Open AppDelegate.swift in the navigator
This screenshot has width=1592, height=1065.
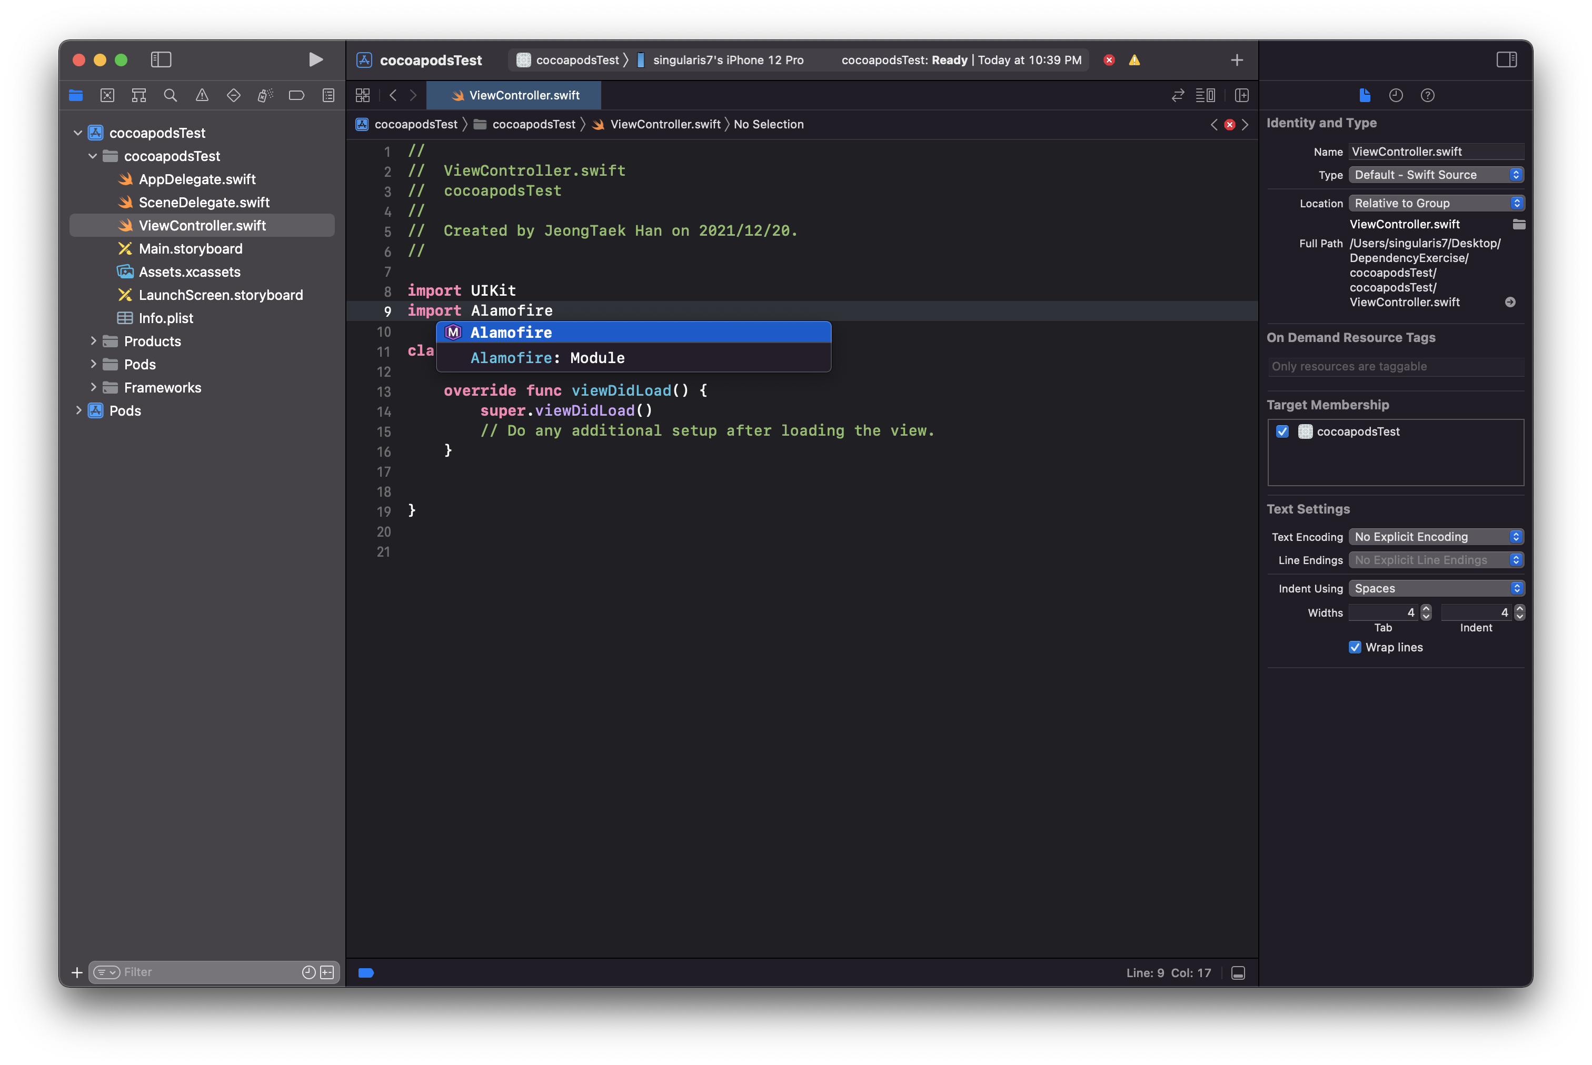pos(197,179)
